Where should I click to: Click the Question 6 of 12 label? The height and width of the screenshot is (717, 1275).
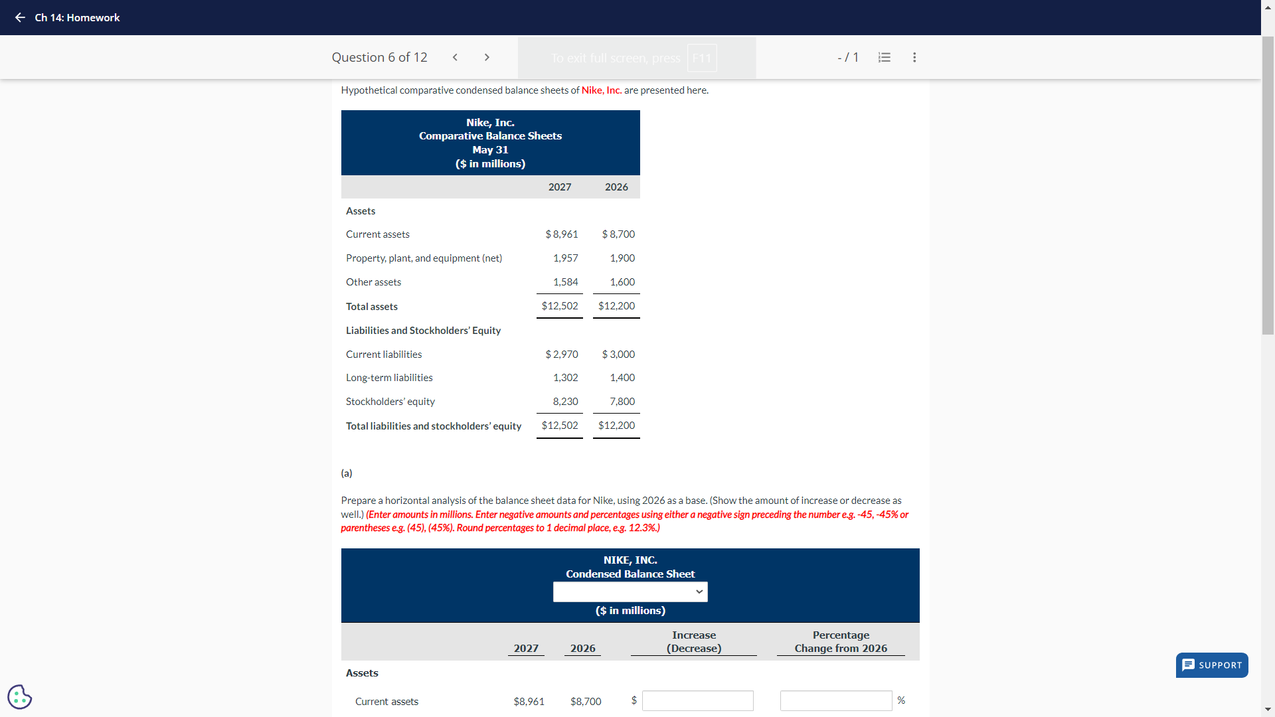379,57
